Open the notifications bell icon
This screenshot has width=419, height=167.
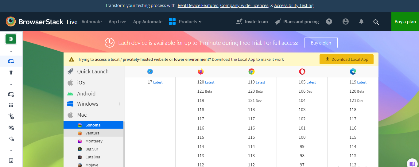click(361, 21)
